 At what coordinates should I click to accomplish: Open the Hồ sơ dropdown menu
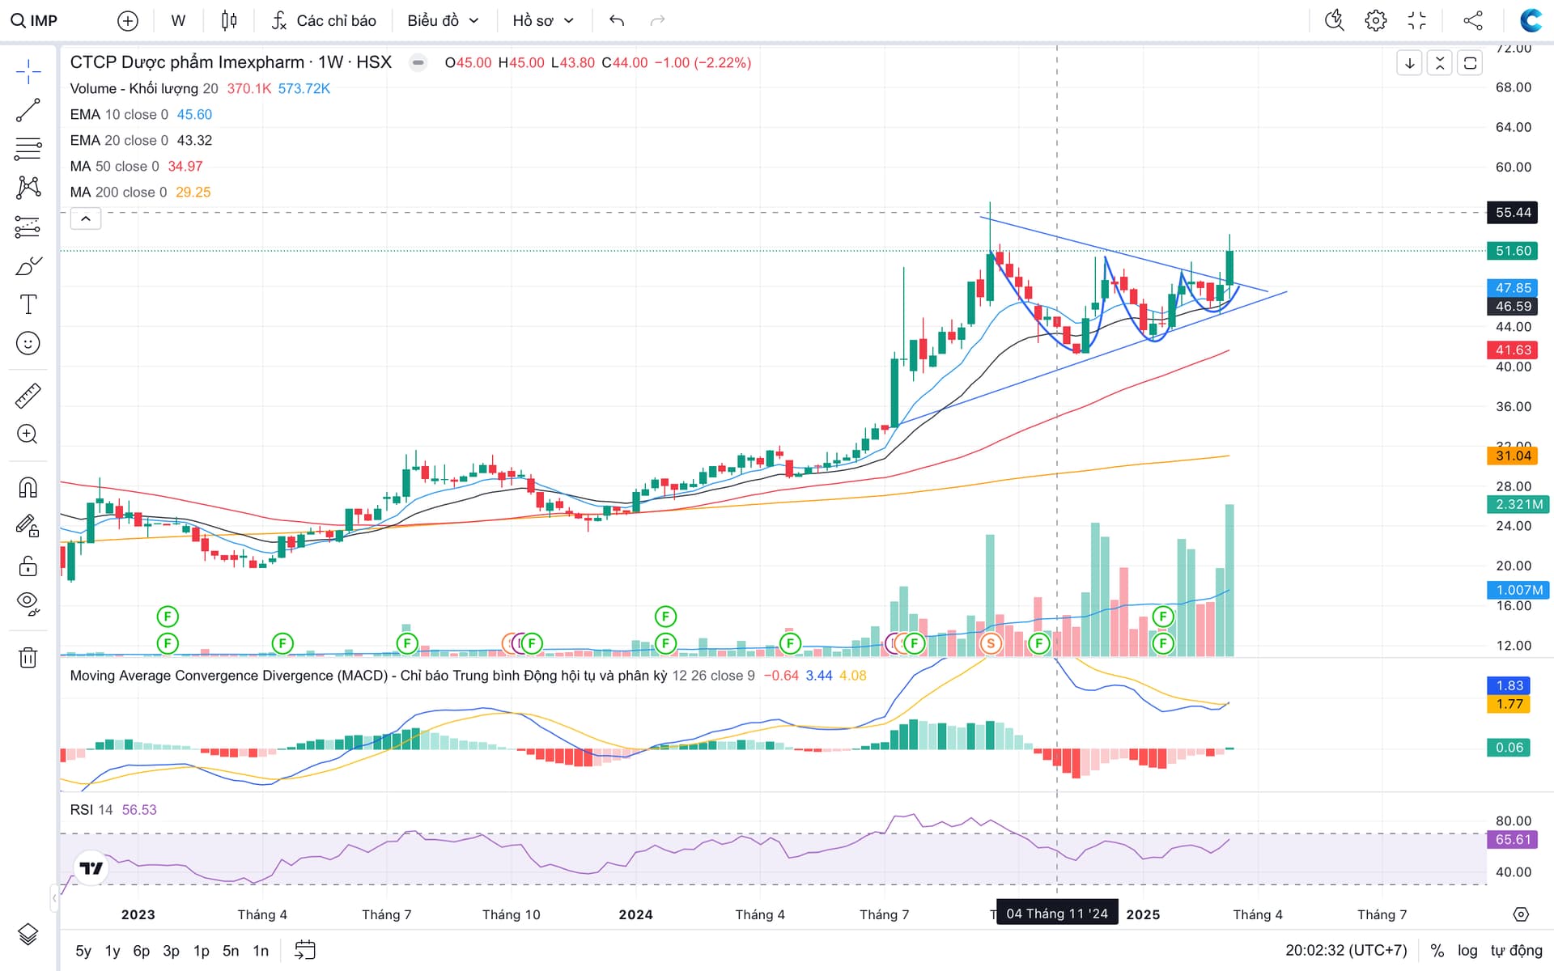(x=543, y=20)
